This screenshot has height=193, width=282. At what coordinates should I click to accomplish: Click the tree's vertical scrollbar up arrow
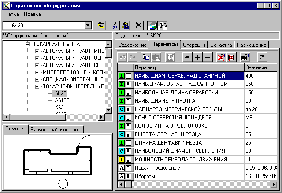pyautogui.click(x=108, y=44)
